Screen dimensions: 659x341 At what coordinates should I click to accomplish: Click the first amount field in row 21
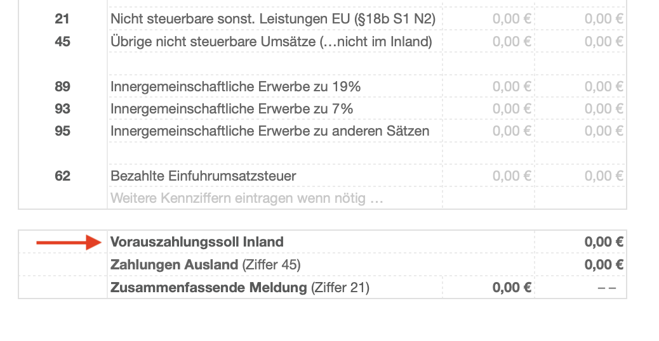(511, 20)
